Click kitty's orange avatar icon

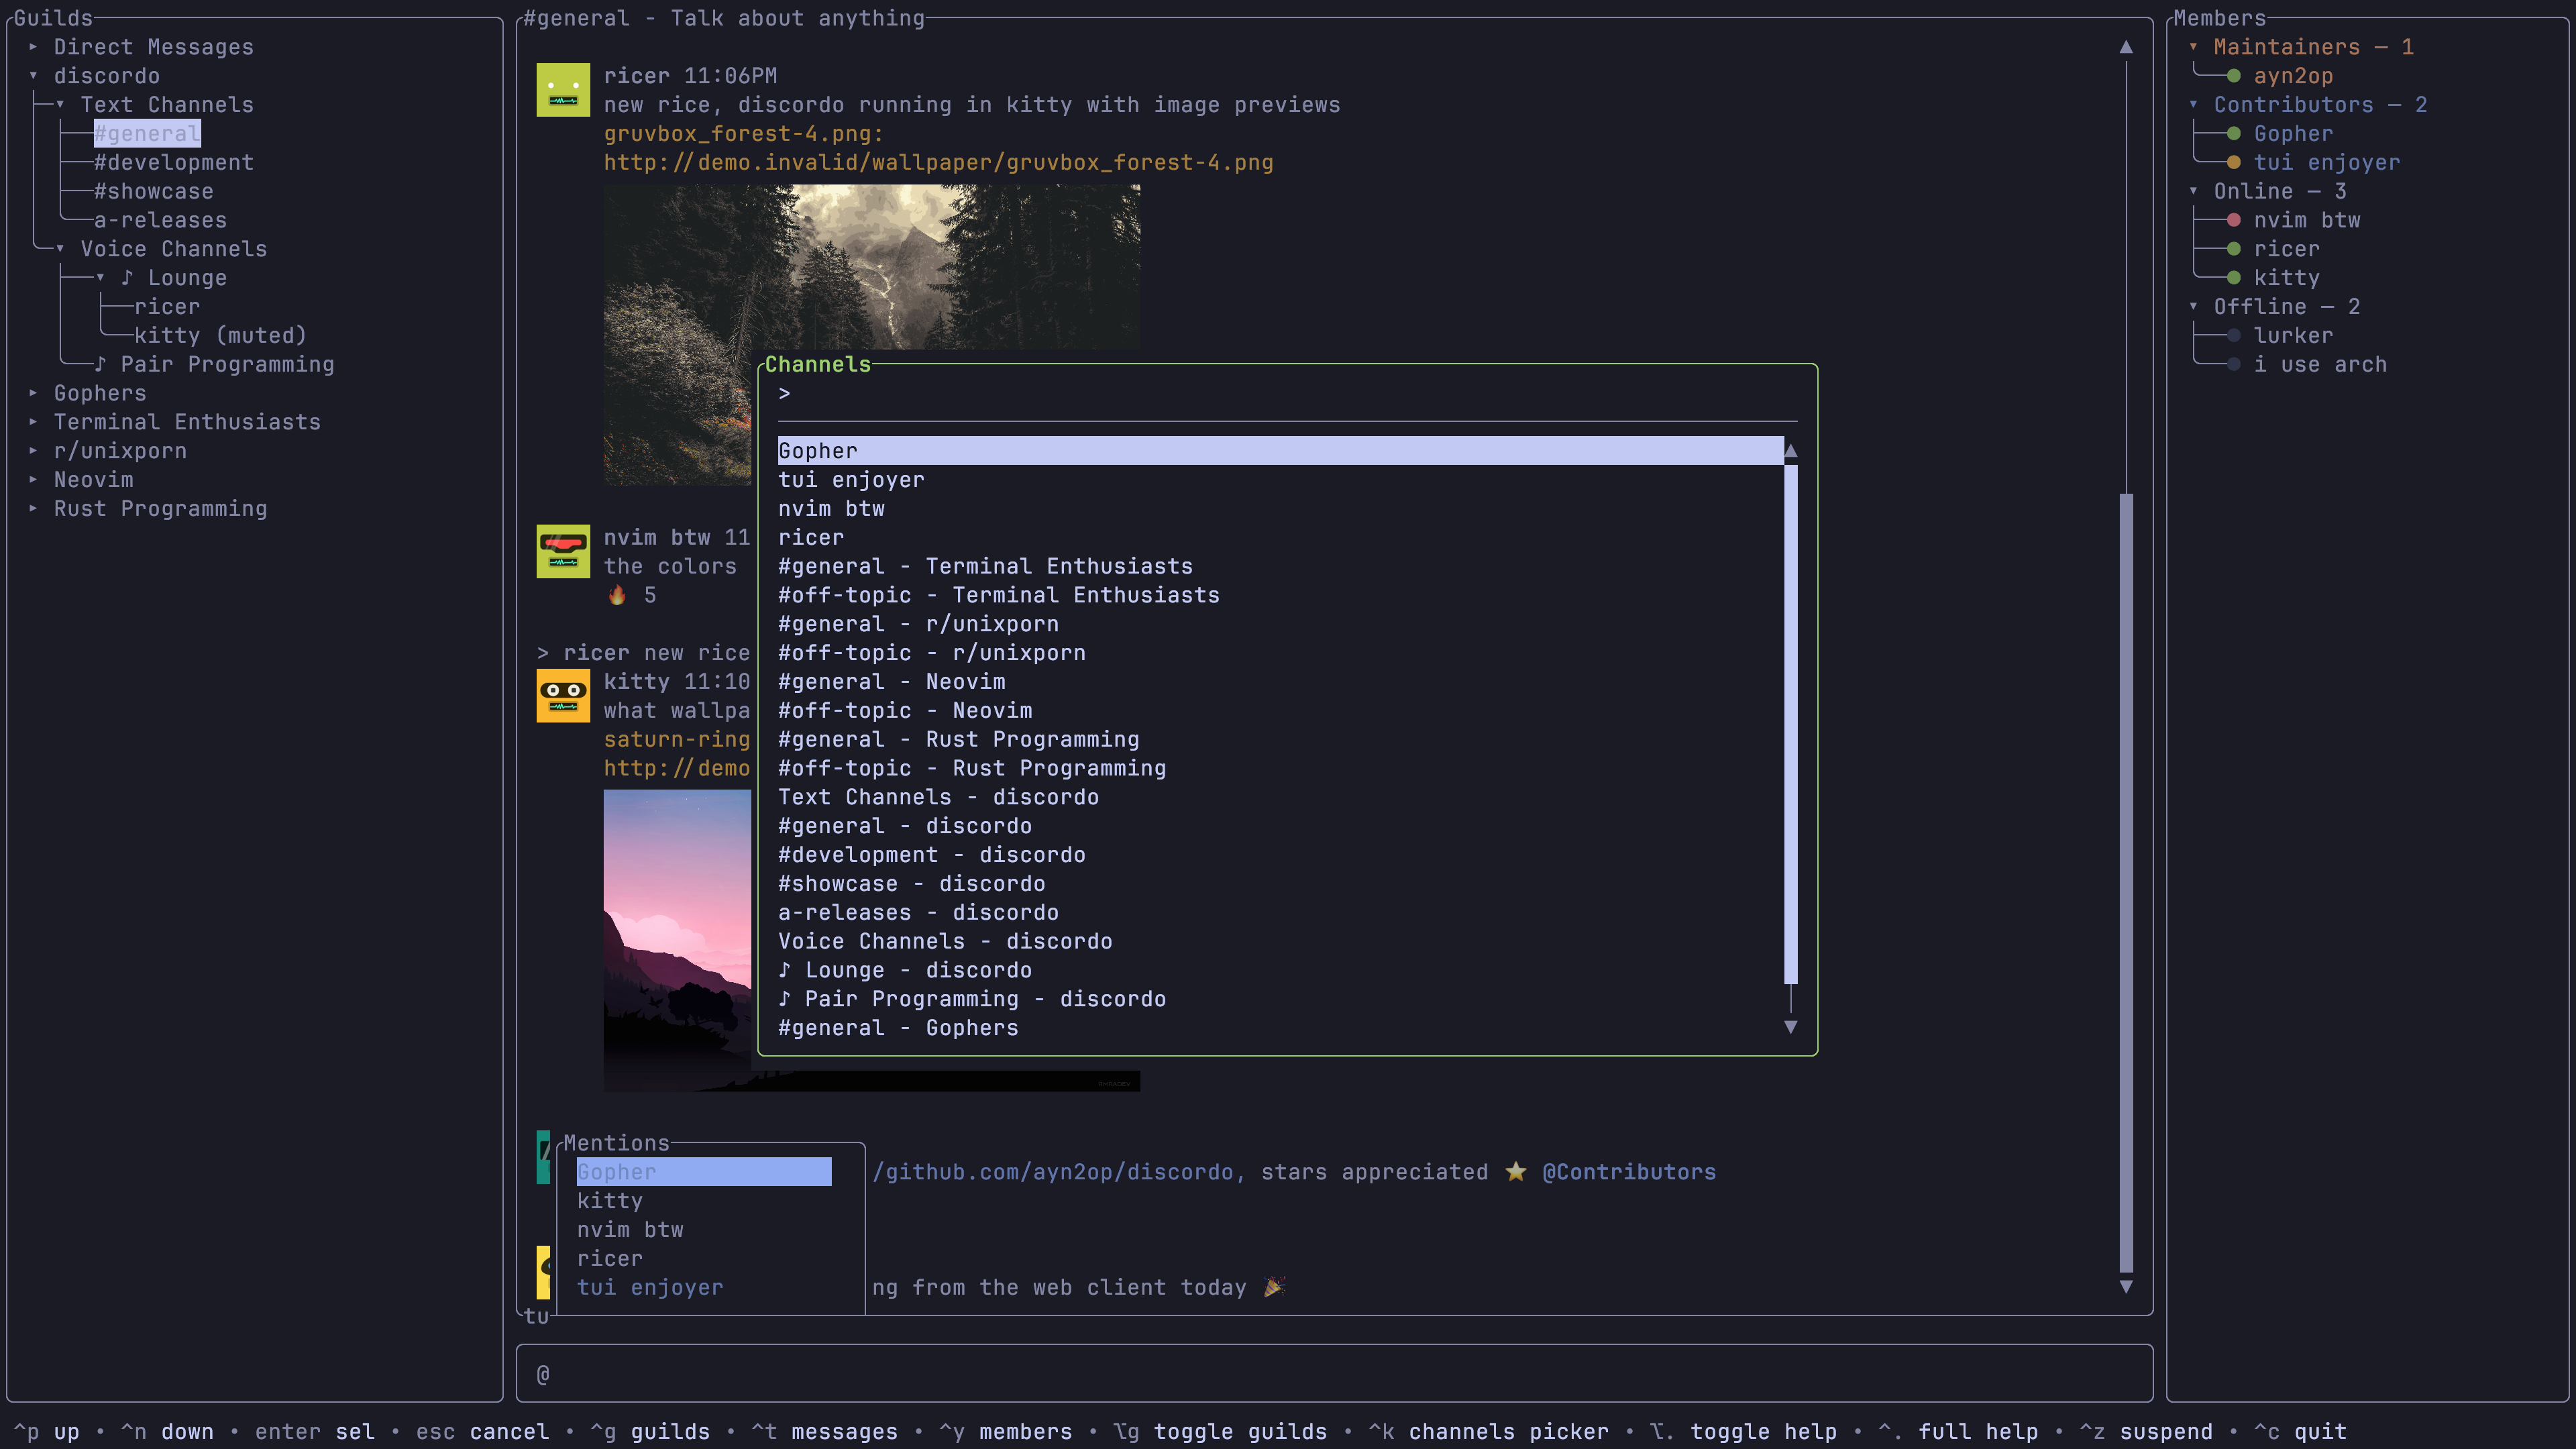pos(563,695)
